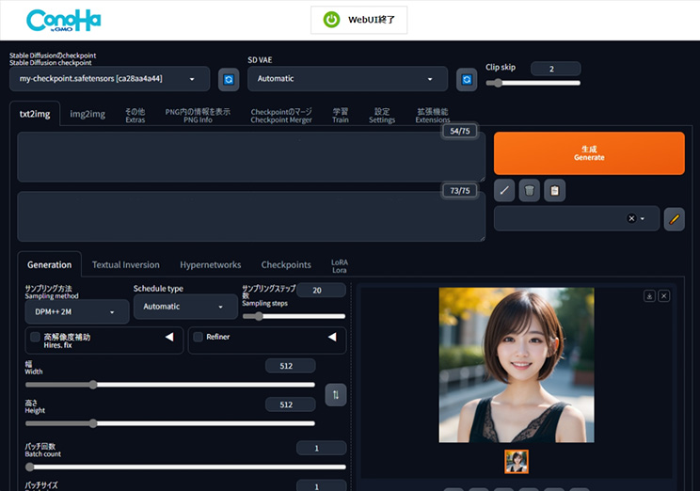The image size is (700, 491).
Task: Open the style editor pencil icon
Action: coord(674,218)
